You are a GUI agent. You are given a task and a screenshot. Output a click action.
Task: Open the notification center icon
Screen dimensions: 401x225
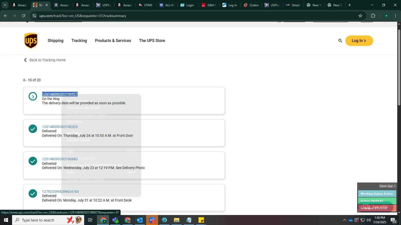point(394,220)
